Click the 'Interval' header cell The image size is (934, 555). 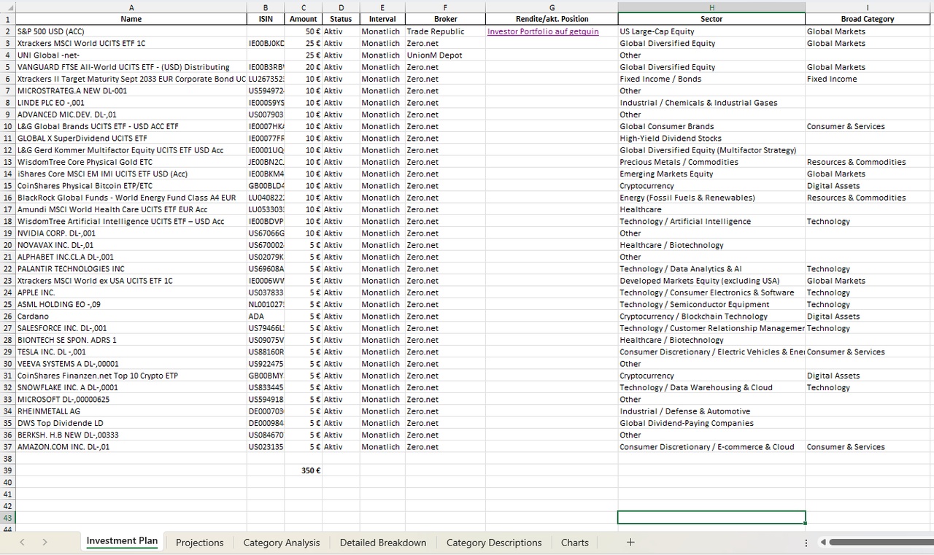[382, 19]
